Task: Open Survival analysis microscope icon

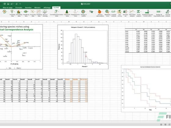Action: click(167, 12)
